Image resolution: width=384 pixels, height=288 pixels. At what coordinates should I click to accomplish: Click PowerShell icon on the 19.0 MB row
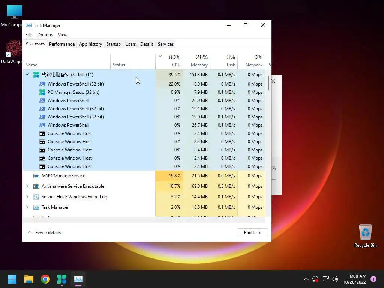(x=42, y=117)
